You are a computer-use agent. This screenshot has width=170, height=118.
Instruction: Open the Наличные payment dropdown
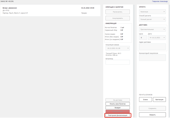(152, 12)
